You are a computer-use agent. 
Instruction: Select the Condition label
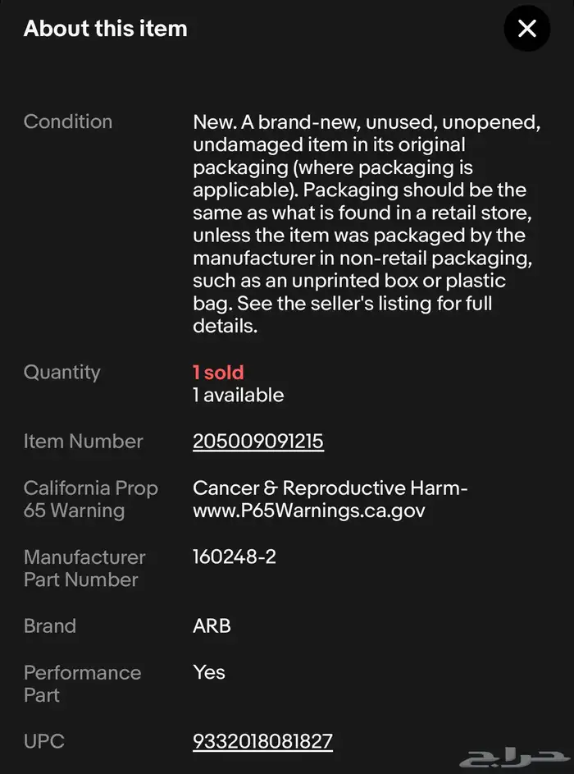68,121
